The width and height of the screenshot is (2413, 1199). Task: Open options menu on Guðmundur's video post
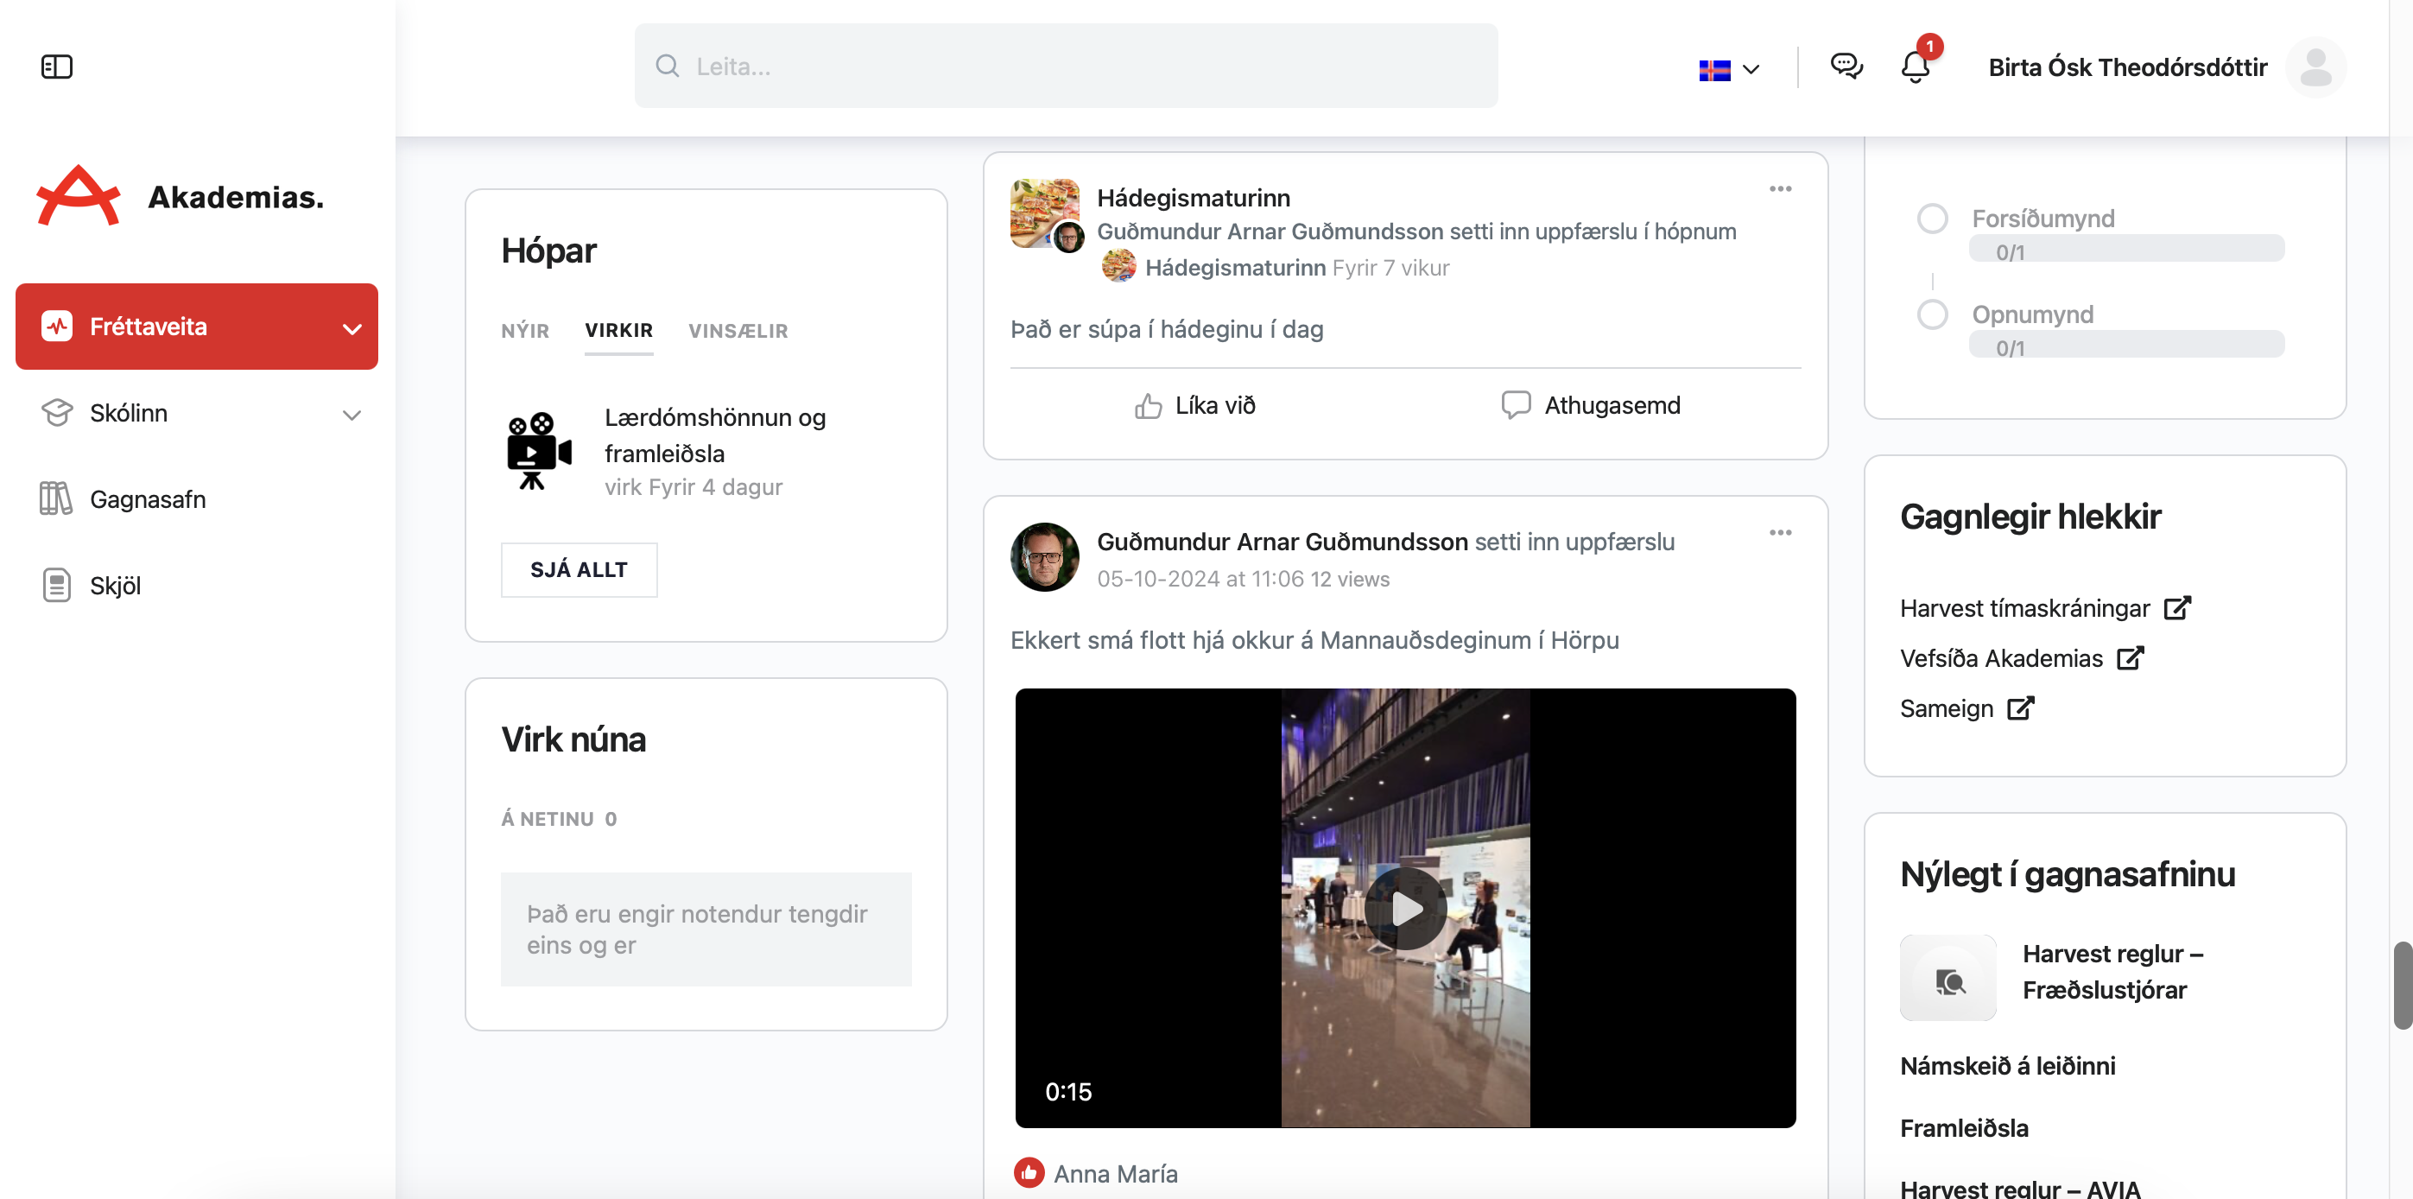(1780, 533)
